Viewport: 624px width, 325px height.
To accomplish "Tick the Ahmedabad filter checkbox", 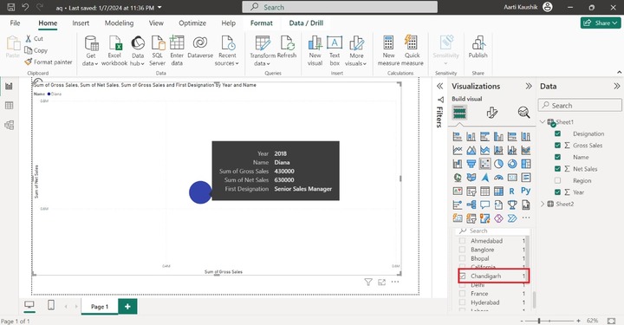I will point(463,241).
